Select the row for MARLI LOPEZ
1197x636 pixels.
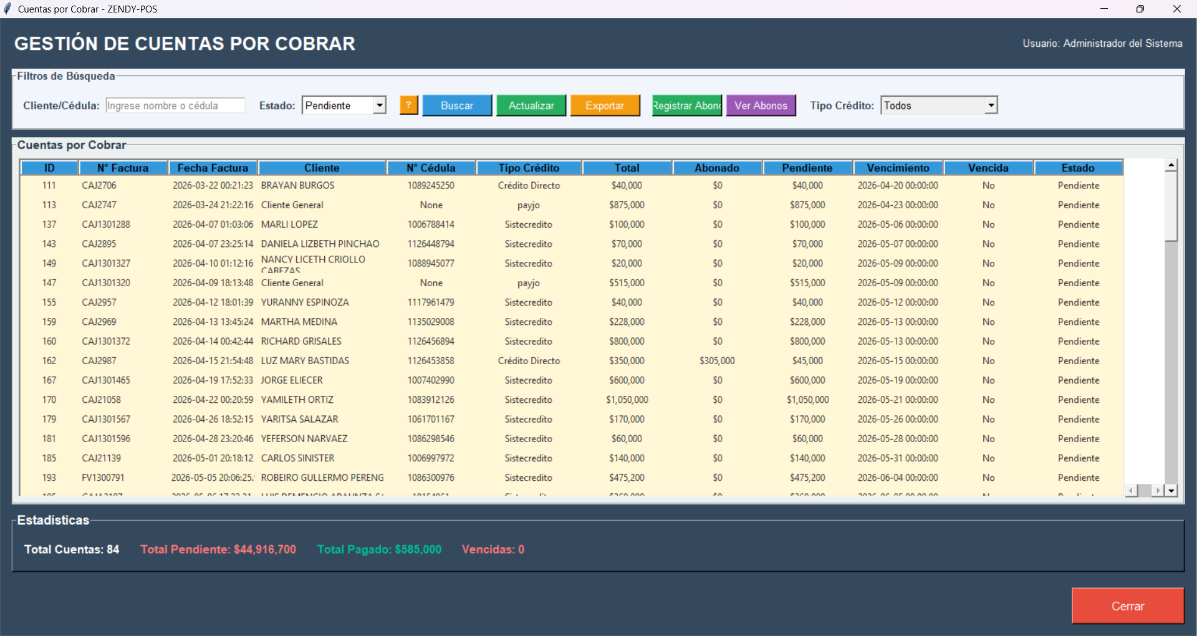pos(572,224)
